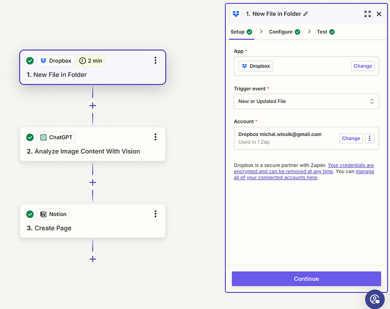Open account options three-dot menu

pos(370,138)
